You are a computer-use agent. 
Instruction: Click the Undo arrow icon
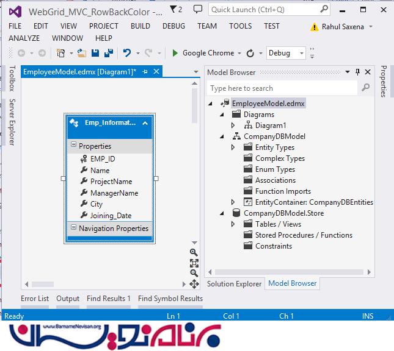tap(127, 53)
